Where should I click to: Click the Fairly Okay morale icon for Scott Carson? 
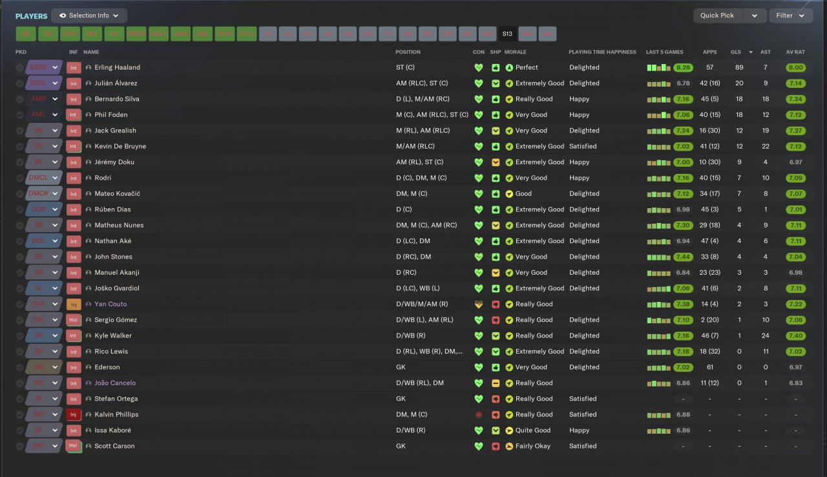[x=509, y=446]
